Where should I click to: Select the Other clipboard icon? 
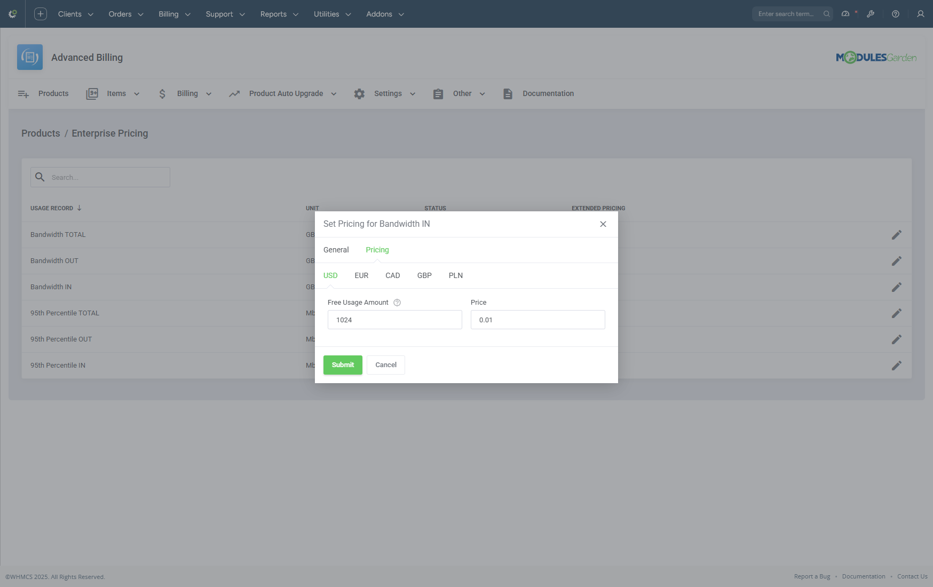[438, 93]
